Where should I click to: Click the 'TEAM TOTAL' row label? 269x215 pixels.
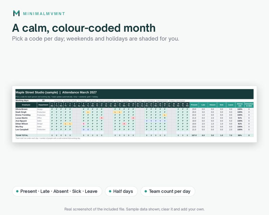22,135
